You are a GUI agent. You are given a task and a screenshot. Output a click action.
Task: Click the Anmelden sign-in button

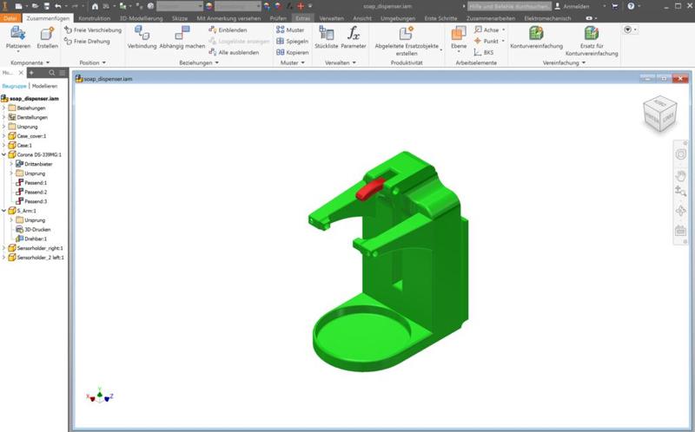(573, 6)
